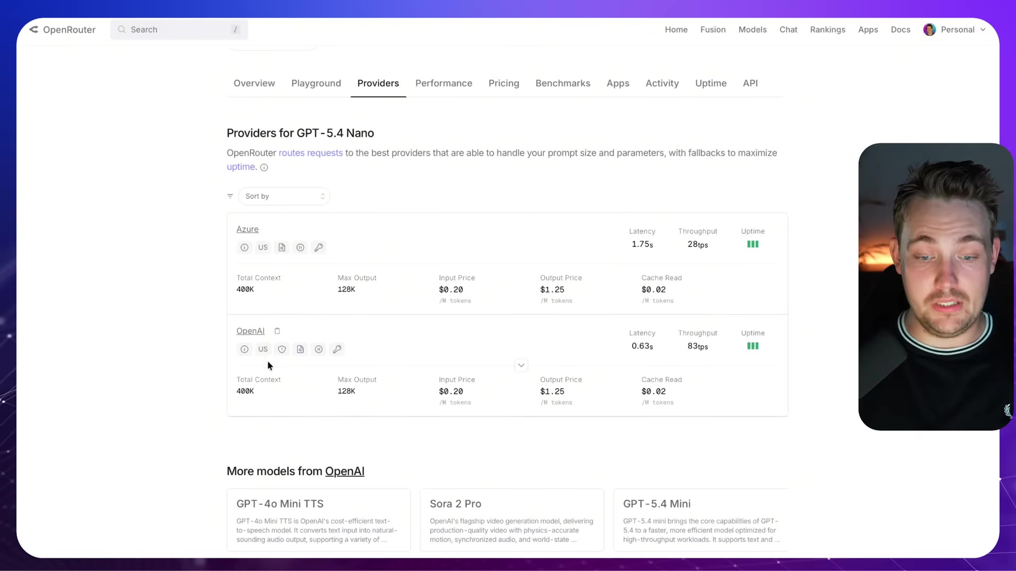Viewport: 1016px width, 571px height.
Task: Click the key icon in OpenAI row
Action: coord(337,349)
